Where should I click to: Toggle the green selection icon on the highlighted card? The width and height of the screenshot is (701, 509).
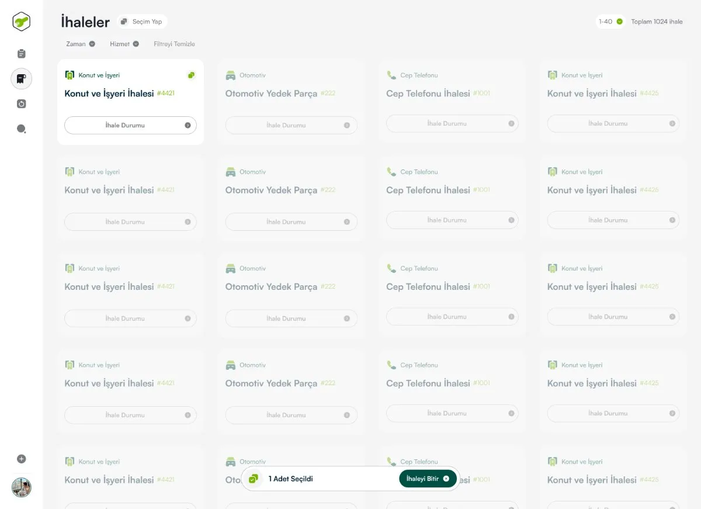(191, 75)
